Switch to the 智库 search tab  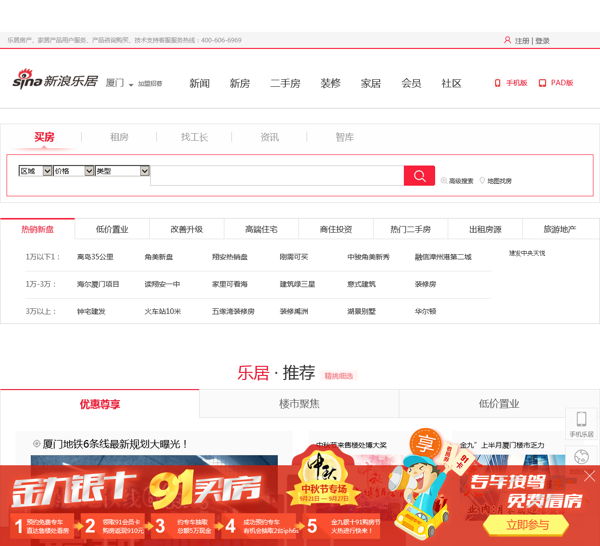click(344, 137)
